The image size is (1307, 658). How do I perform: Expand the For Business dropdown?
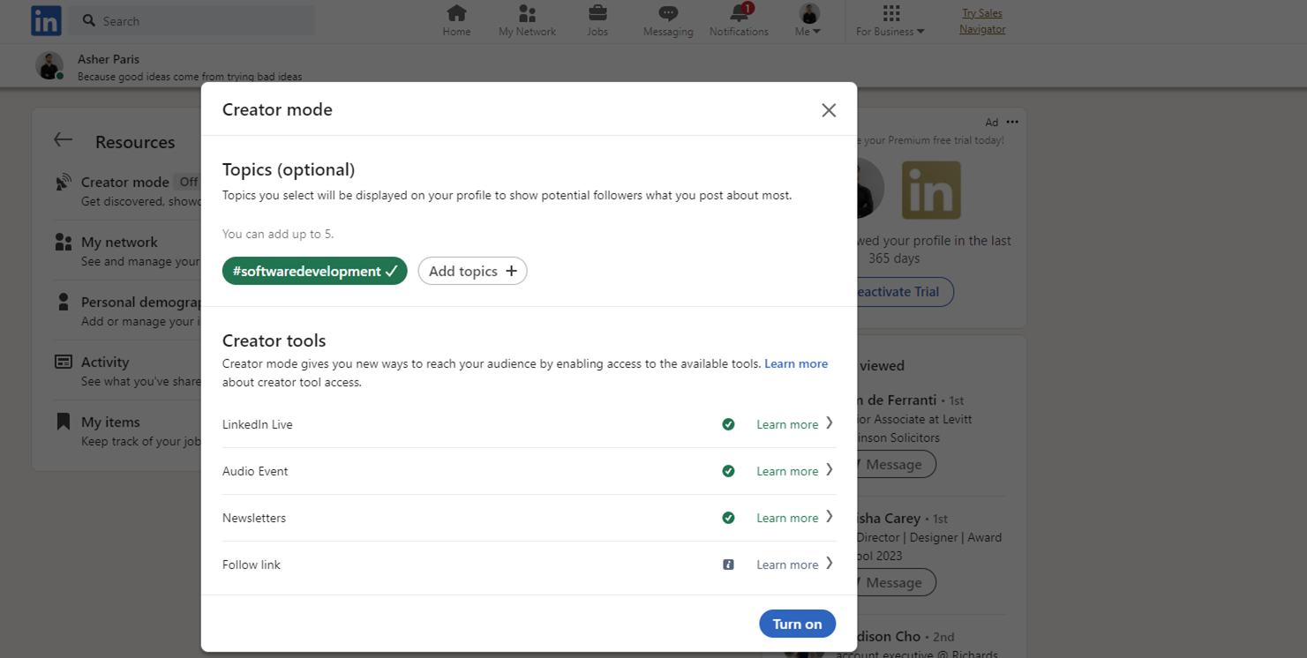coord(890,20)
